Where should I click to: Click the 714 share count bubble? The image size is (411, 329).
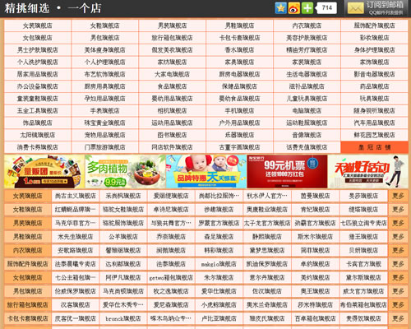[326, 8]
